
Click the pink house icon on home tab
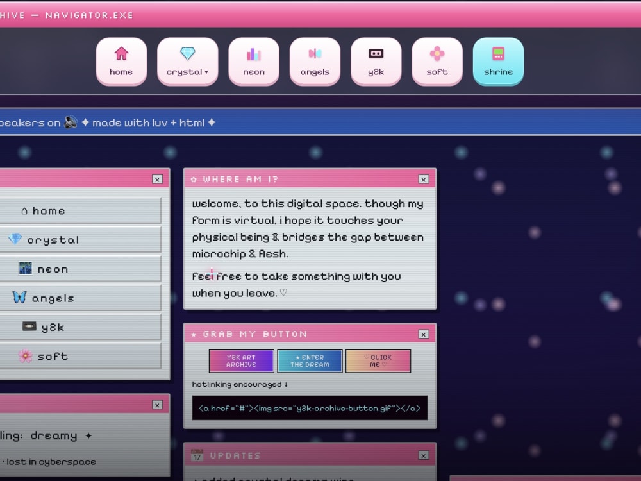coord(121,53)
